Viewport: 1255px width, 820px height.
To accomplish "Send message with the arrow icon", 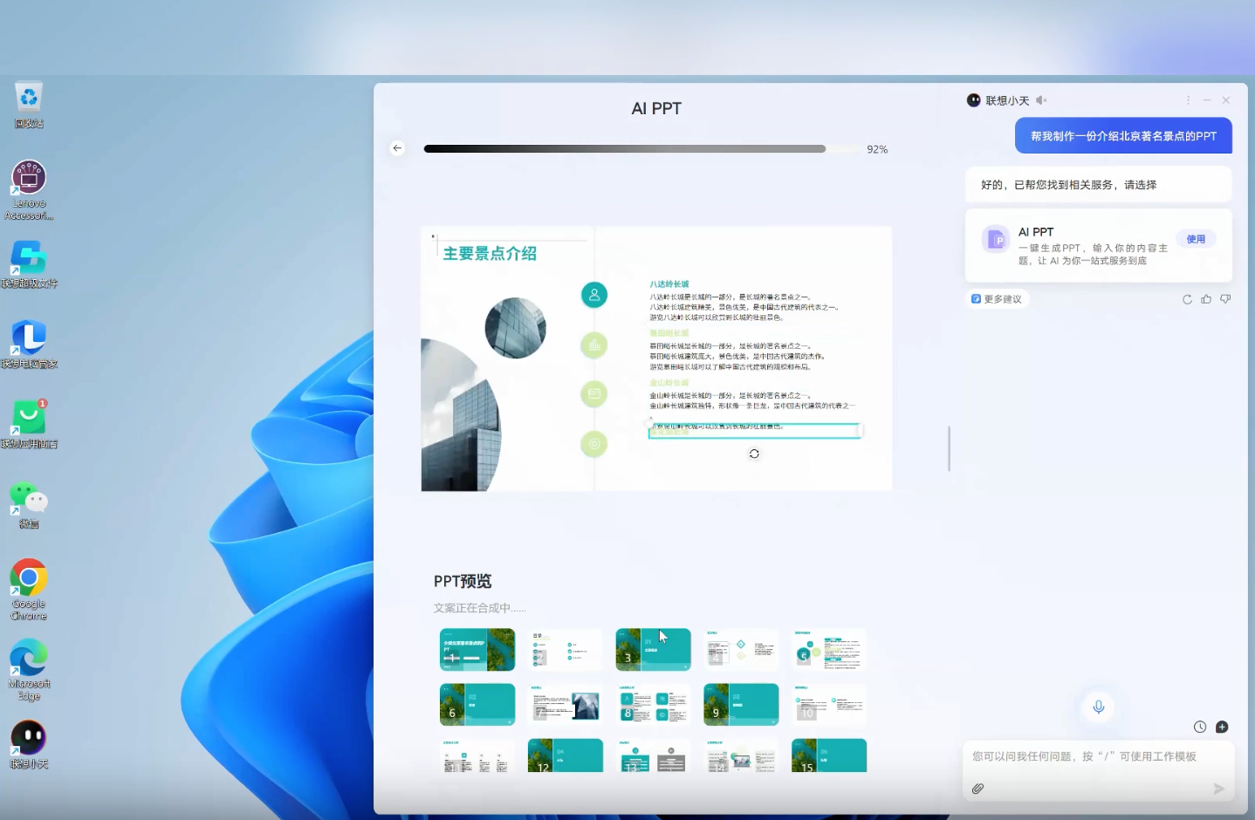I will (x=1219, y=789).
